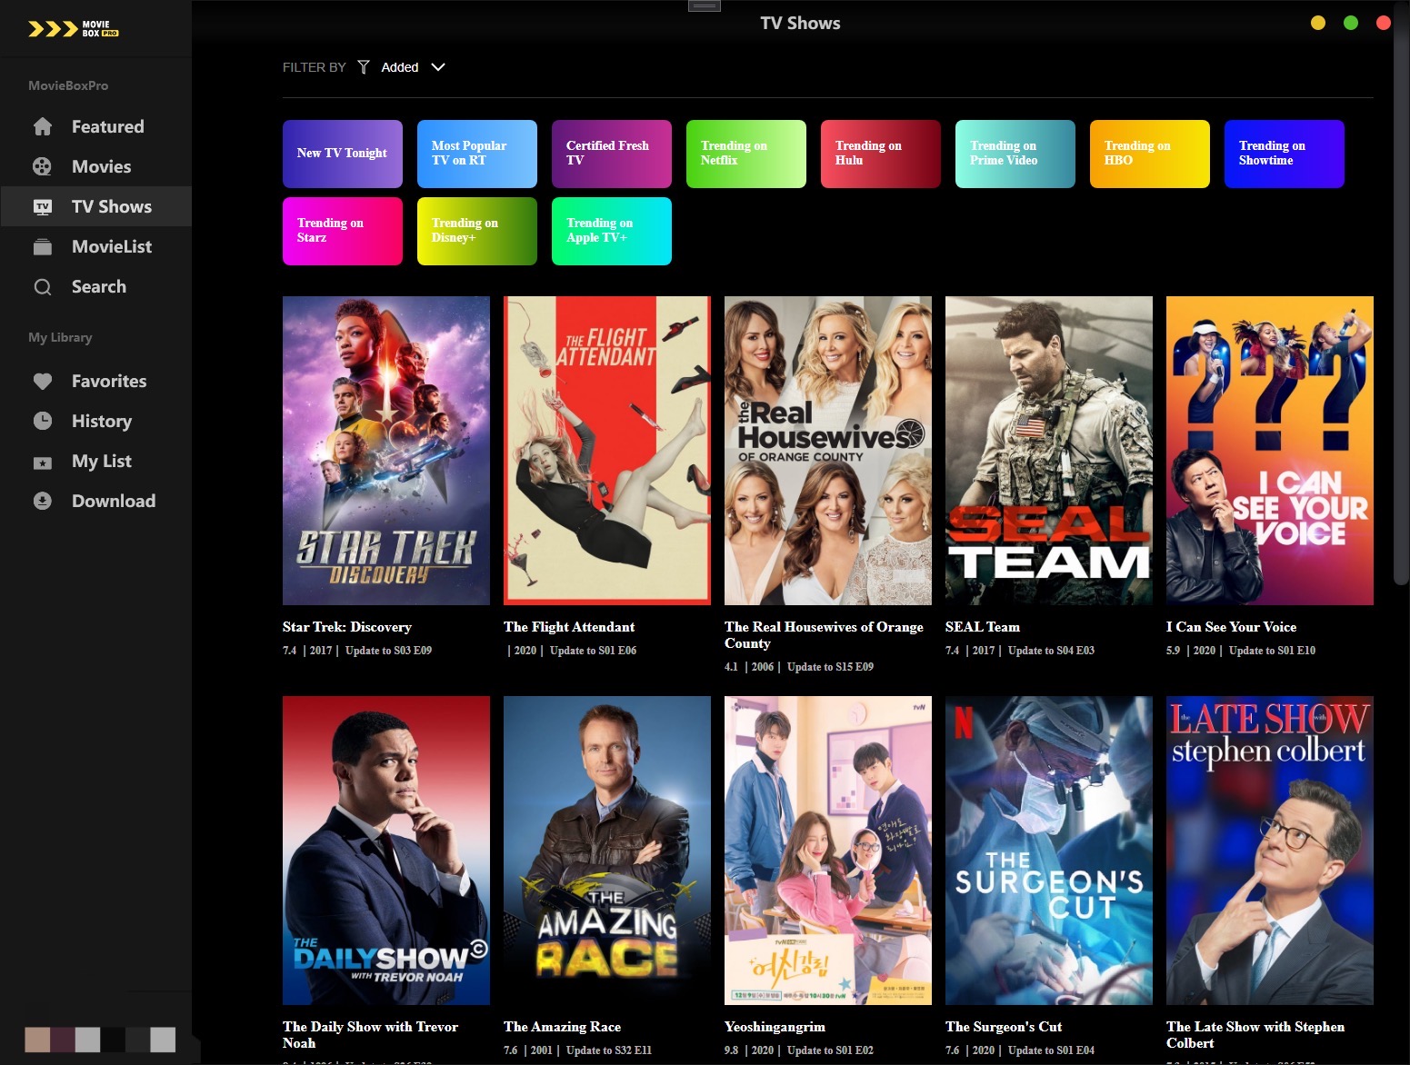Open the Star Trek: Discovery title link

346,627
